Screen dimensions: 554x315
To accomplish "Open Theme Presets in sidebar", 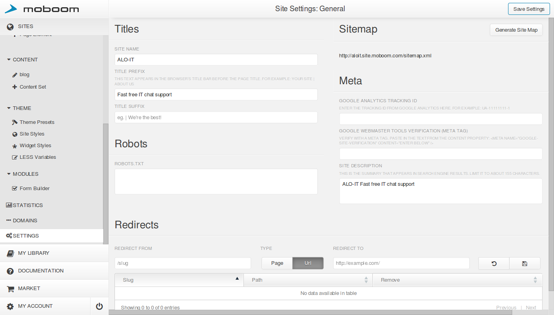I will point(37,122).
